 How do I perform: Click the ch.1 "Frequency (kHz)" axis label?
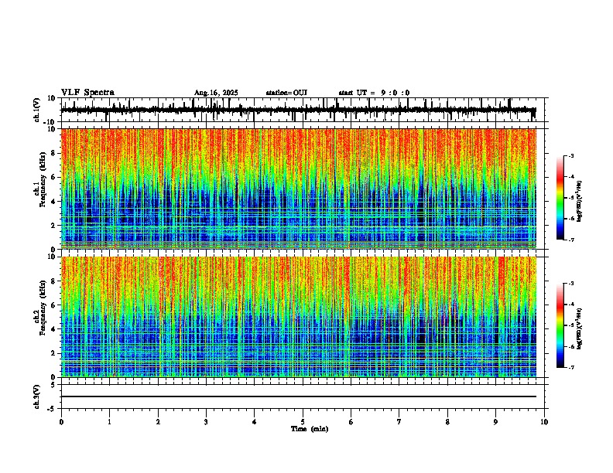pyautogui.click(x=43, y=179)
